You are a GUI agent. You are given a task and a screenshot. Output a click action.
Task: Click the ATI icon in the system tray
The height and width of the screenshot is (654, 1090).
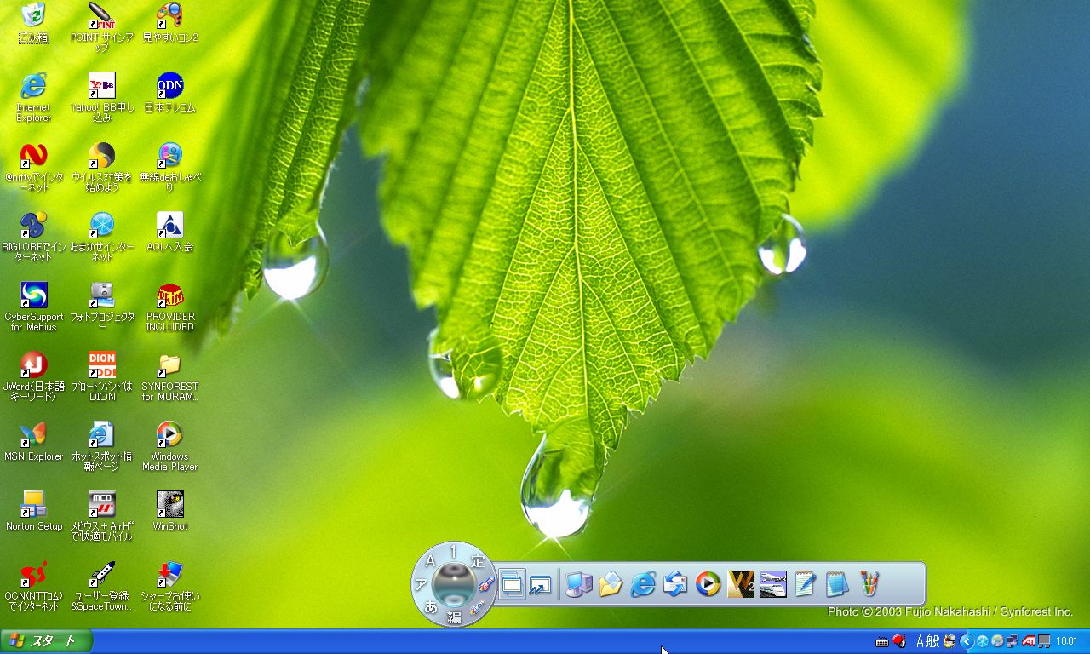(x=1029, y=641)
